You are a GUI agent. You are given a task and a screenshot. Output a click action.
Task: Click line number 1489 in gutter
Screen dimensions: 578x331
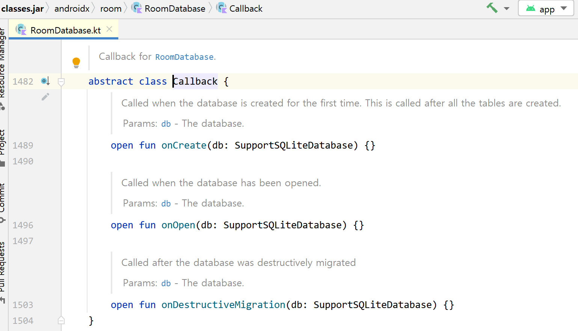coord(23,145)
